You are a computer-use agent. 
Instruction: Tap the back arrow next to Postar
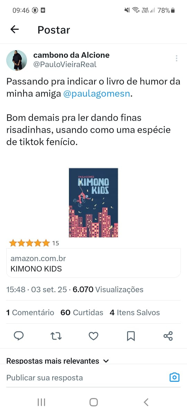(15, 30)
